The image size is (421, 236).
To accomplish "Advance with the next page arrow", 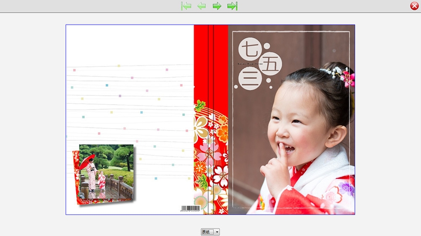I will (217, 6).
